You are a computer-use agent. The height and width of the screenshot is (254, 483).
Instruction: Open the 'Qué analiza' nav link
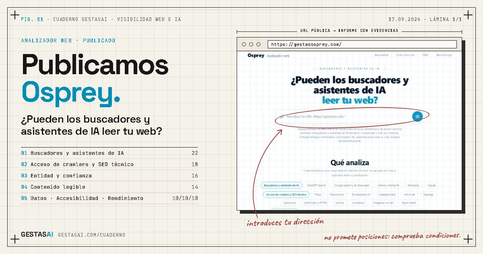[381, 55]
